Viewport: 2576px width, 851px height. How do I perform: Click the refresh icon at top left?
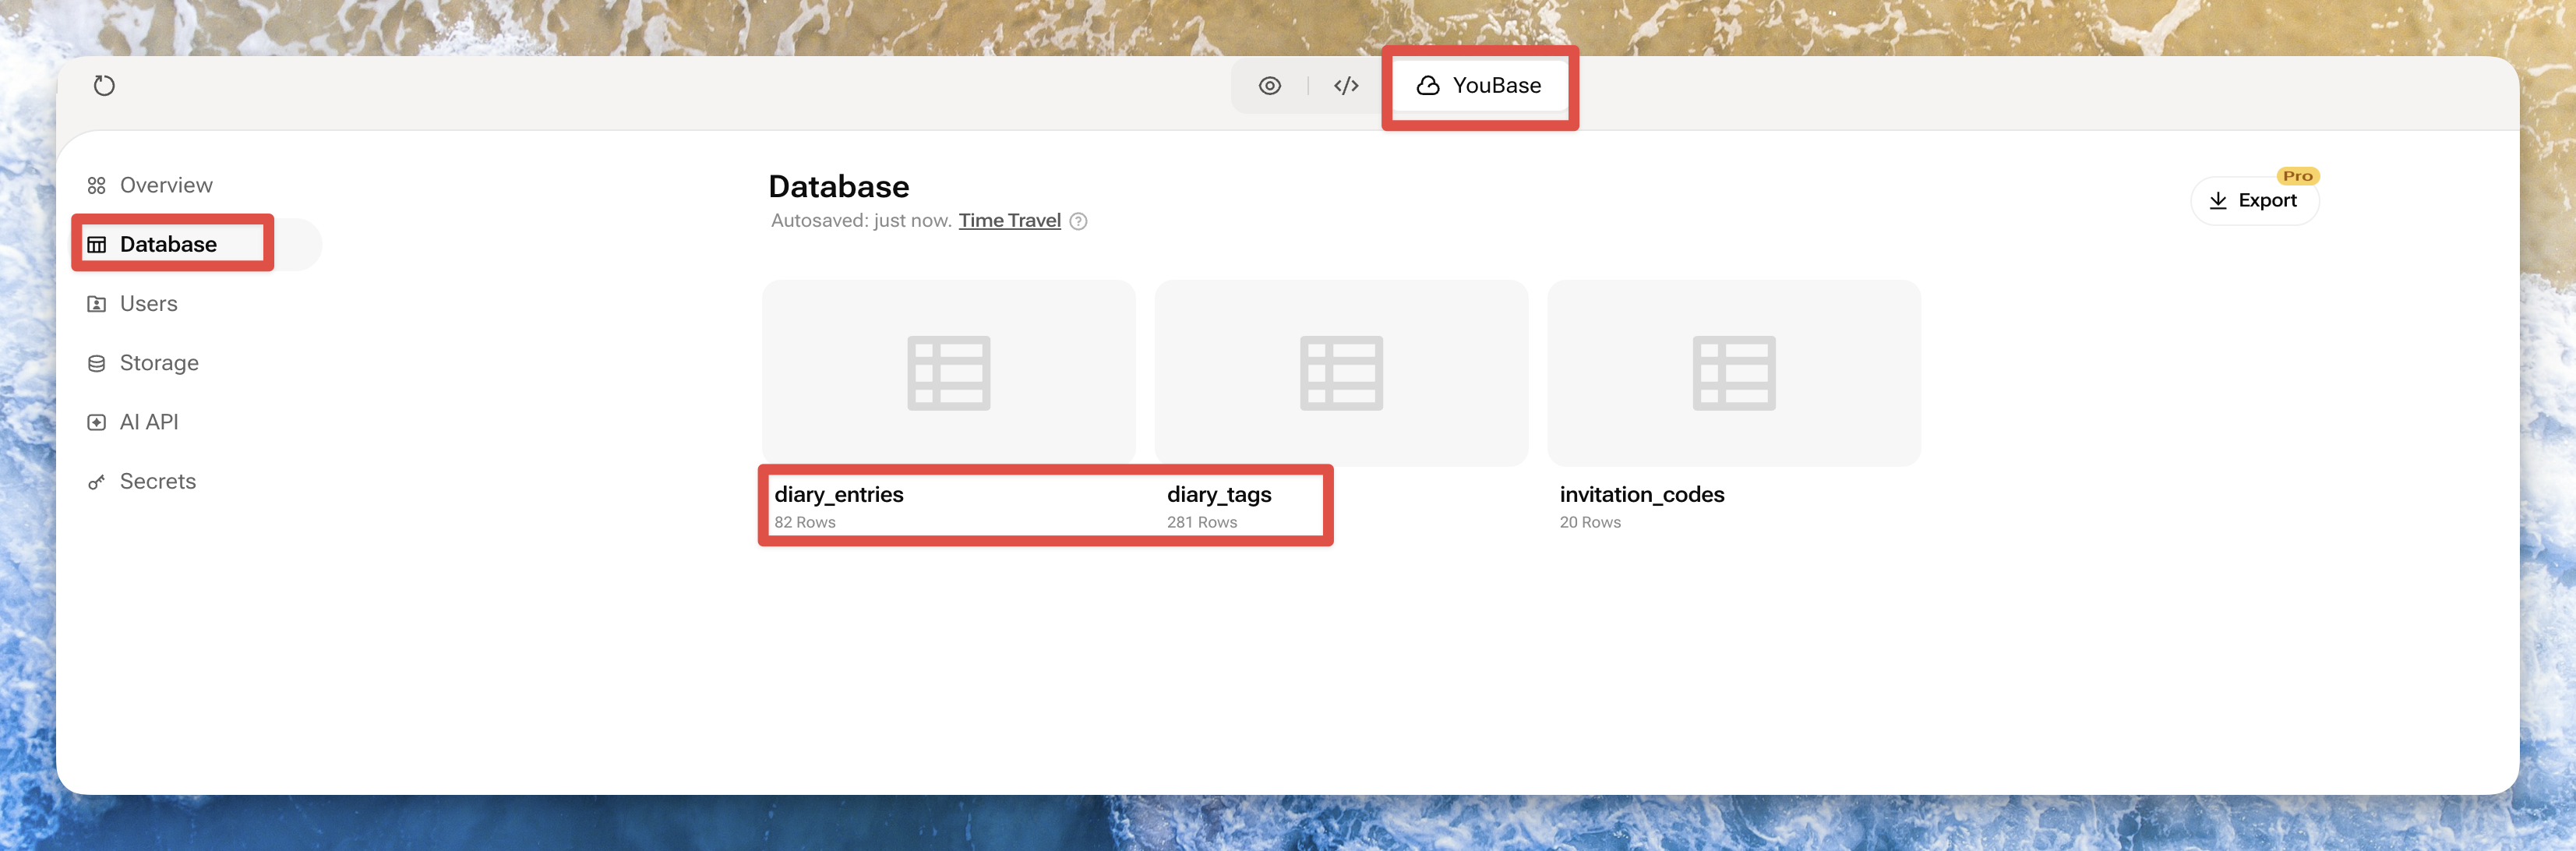coord(104,86)
